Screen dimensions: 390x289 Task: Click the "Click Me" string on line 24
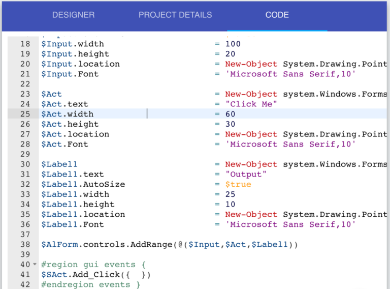pyautogui.click(x=251, y=104)
